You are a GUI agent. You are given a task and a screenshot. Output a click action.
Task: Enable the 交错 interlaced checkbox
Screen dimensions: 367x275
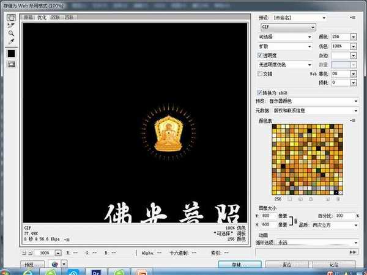pos(260,73)
